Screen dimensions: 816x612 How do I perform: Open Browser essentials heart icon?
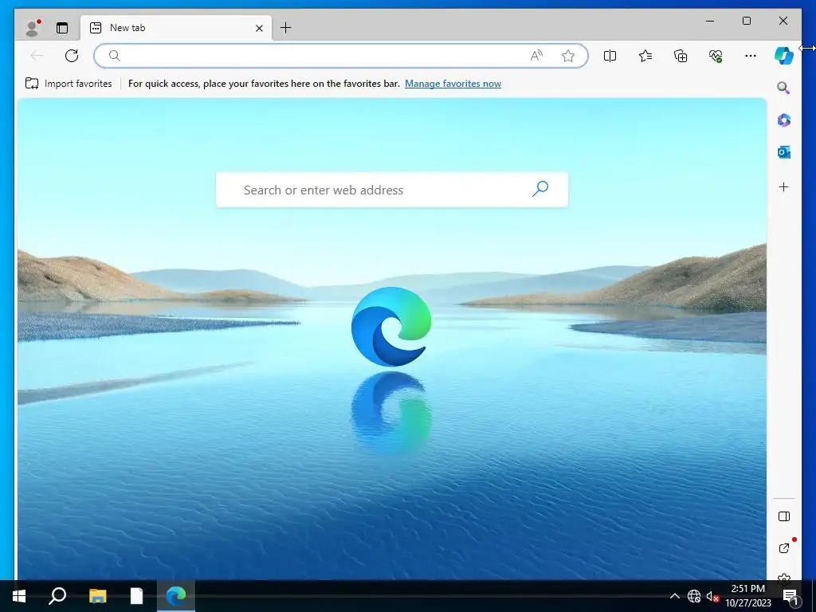716,56
